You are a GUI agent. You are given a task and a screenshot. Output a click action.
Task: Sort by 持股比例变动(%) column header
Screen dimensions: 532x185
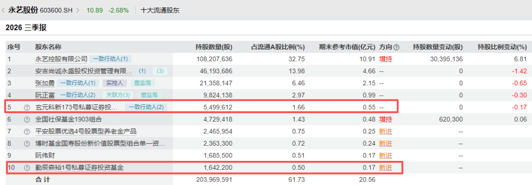(502, 47)
